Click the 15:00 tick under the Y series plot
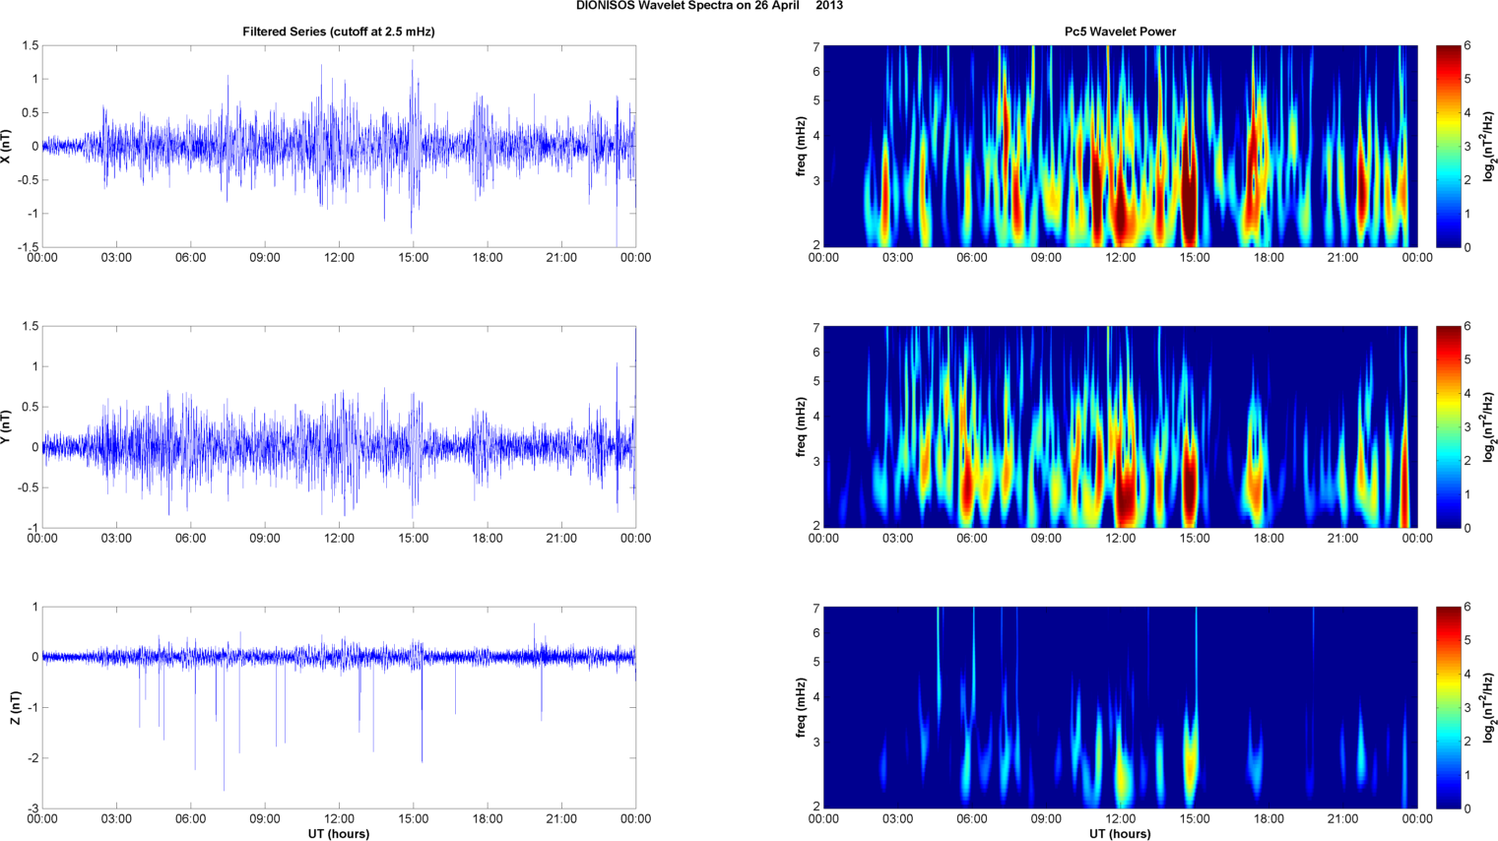The height and width of the screenshot is (841, 1498). click(414, 539)
